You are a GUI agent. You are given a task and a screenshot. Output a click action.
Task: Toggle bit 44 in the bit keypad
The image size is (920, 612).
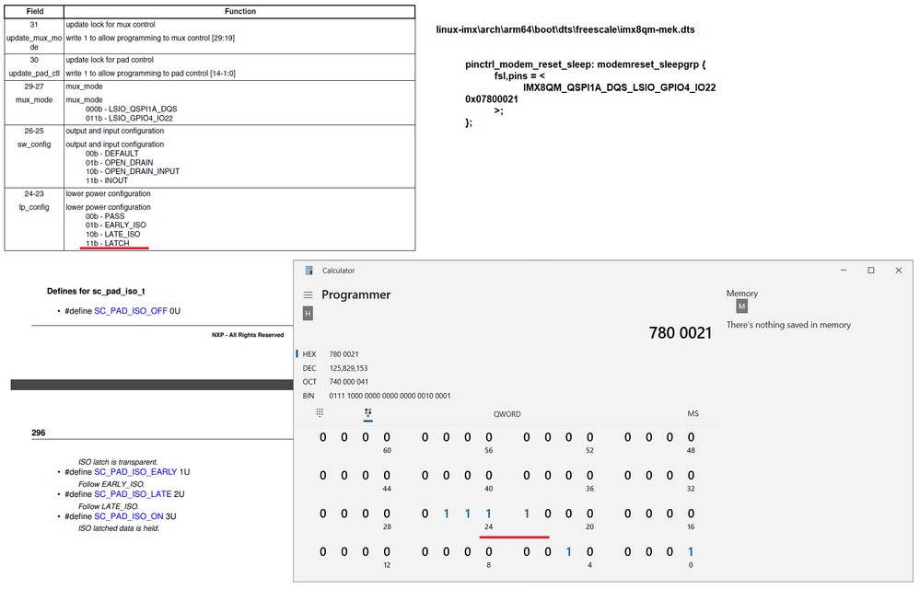(x=387, y=476)
